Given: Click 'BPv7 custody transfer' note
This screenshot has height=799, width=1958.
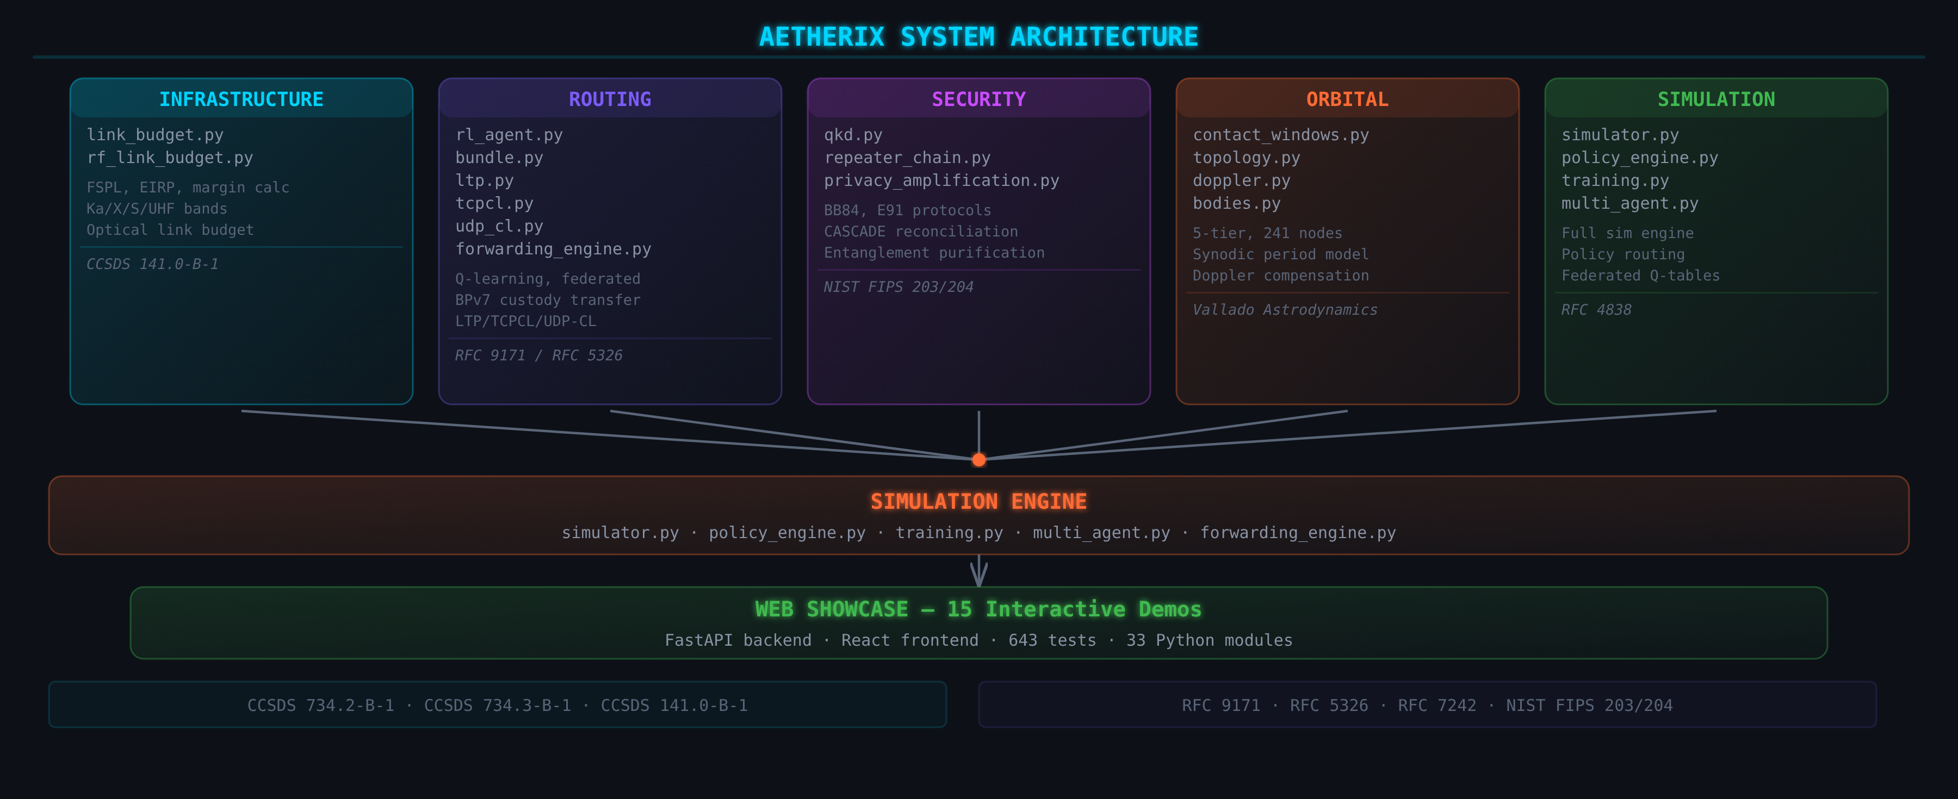Looking at the screenshot, I should point(548,300).
